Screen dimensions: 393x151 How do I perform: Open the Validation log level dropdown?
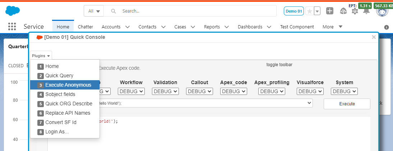click(165, 91)
